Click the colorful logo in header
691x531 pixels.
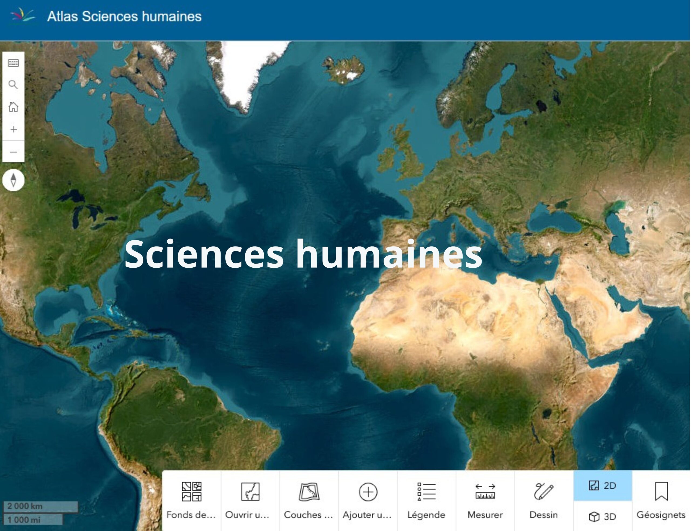(22, 15)
